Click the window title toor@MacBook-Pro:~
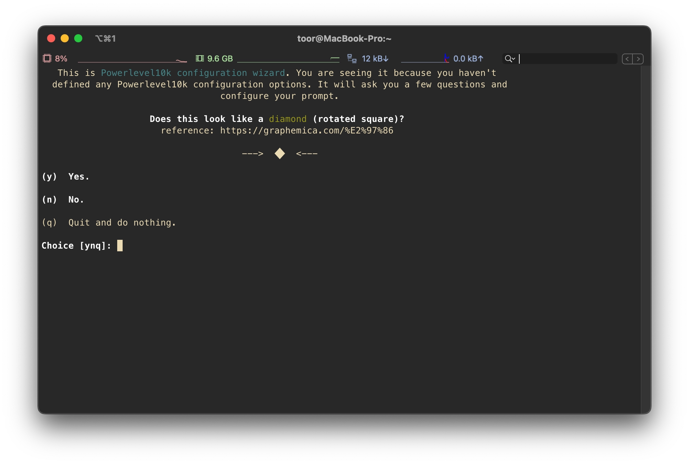This screenshot has height=464, width=689. [x=344, y=39]
